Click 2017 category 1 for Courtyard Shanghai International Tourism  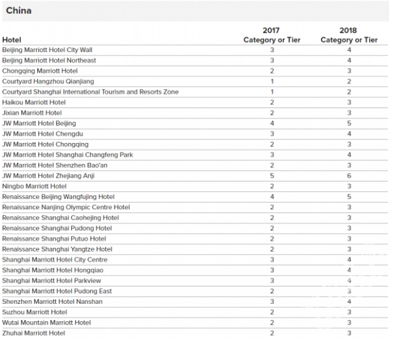[x=272, y=91]
